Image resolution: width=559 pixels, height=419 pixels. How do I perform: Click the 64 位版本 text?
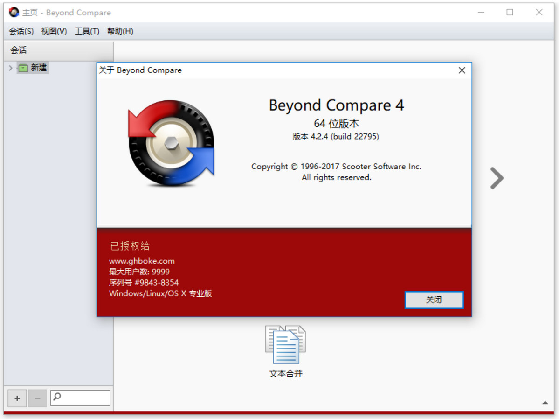click(x=337, y=124)
